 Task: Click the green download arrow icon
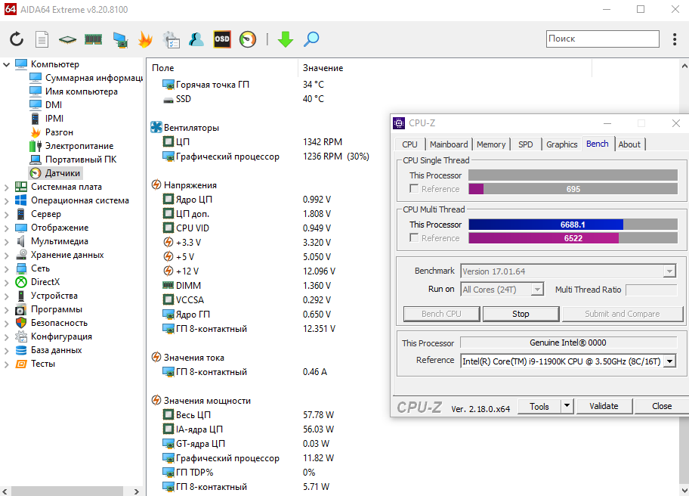point(285,39)
